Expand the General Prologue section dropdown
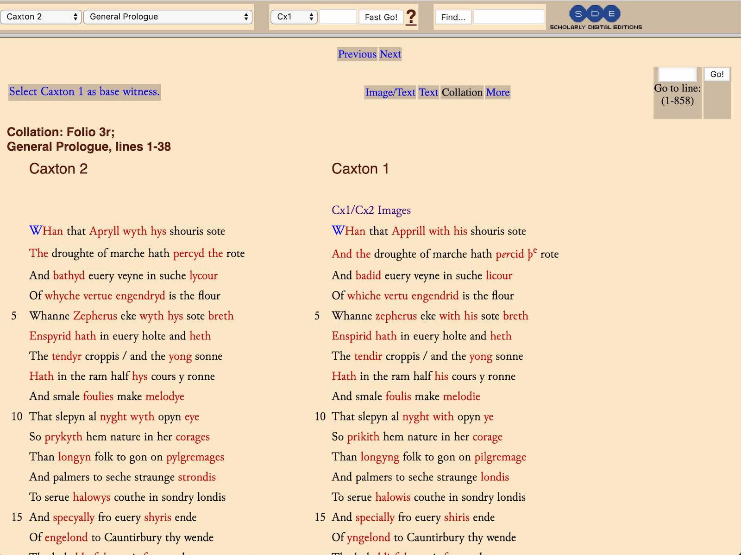Viewport: 741px width, 555px height. [168, 17]
